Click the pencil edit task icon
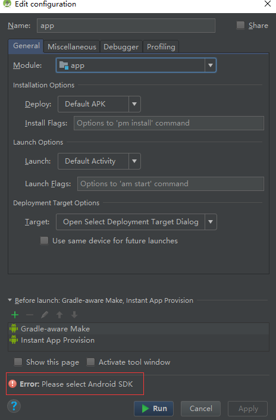This screenshot has width=276, height=420. [x=45, y=315]
